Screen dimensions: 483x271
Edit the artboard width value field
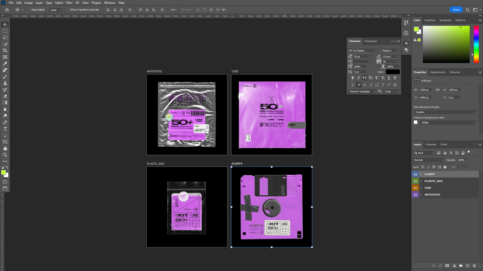[x=425, y=90]
